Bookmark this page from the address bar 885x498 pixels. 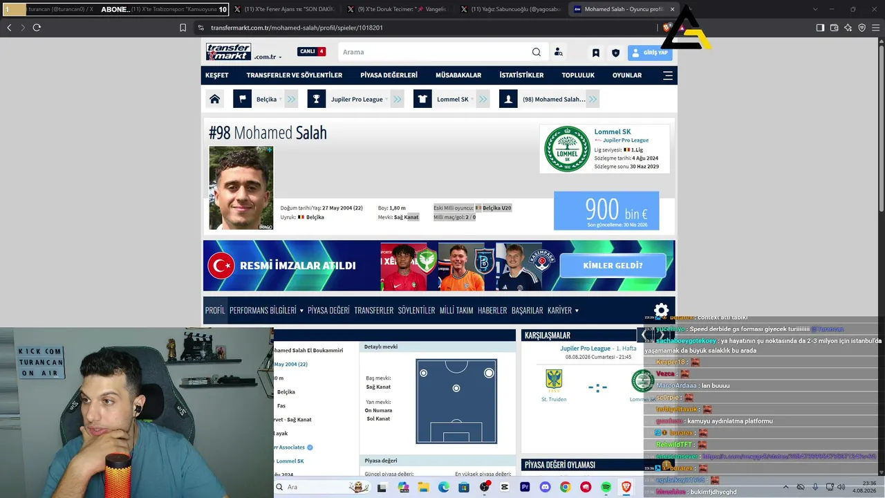click(183, 28)
